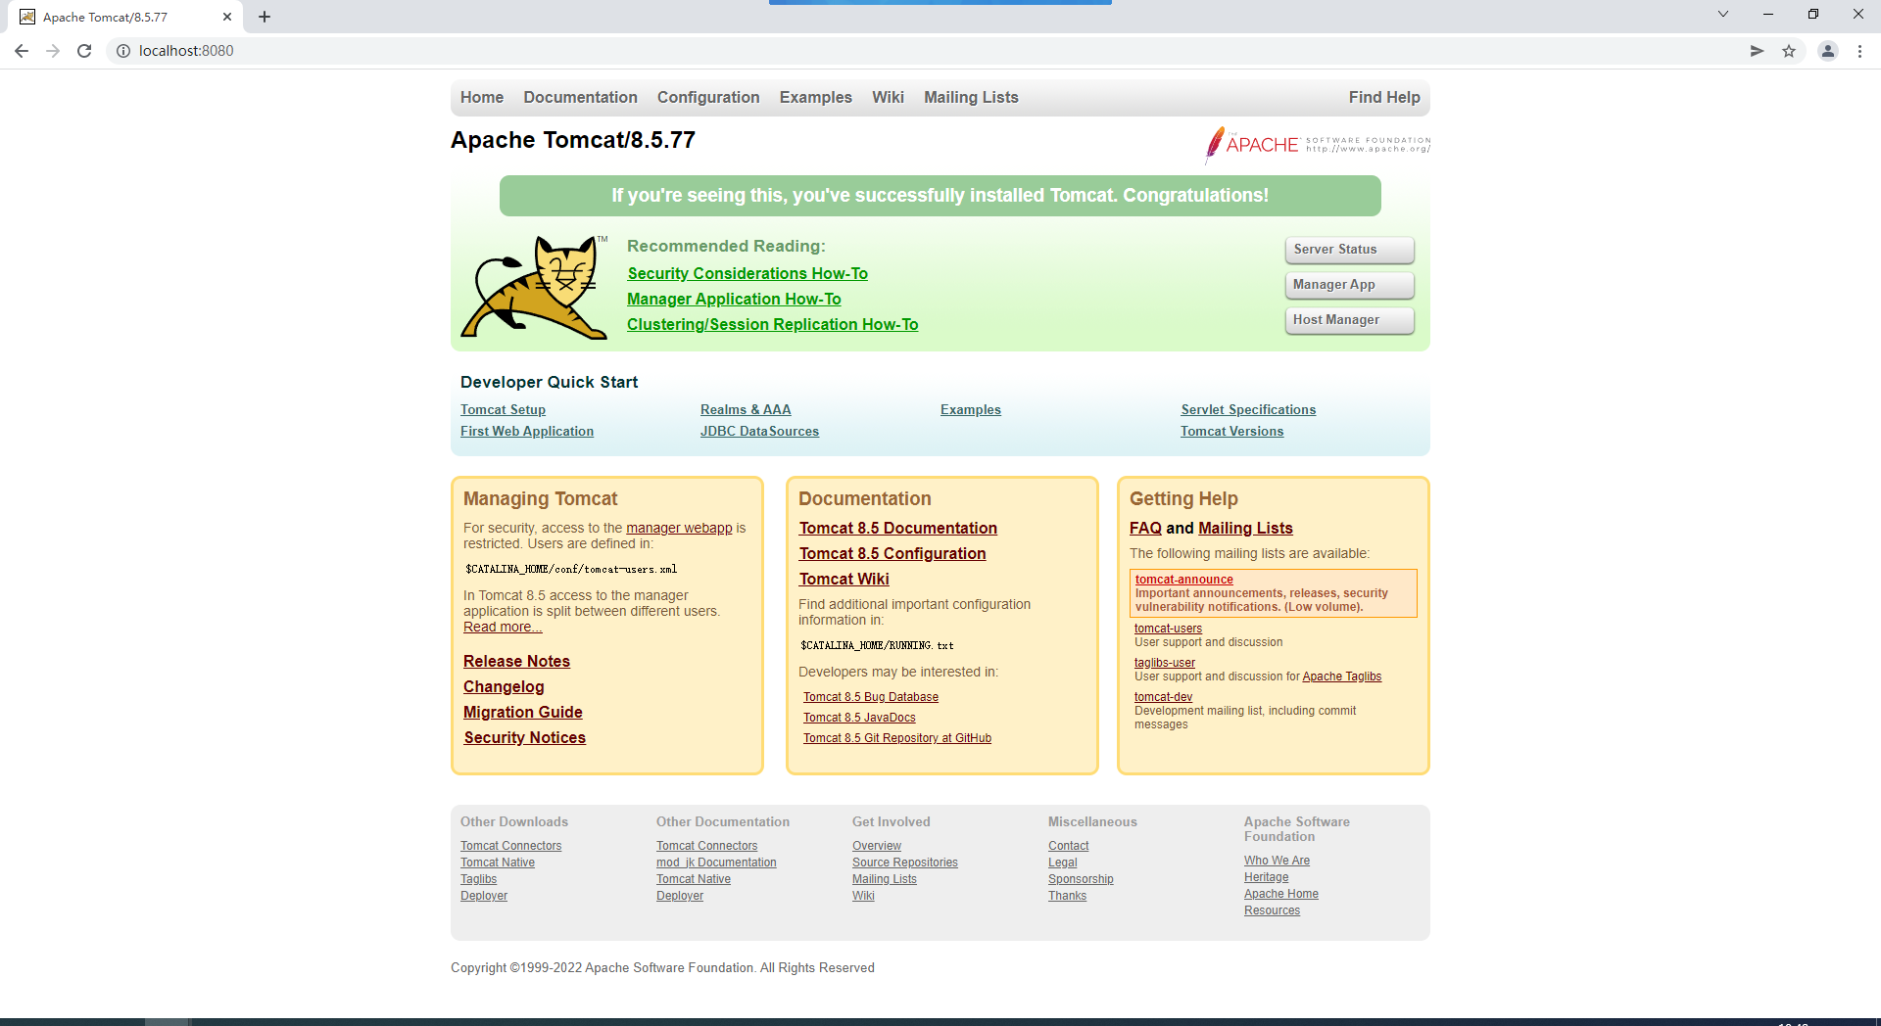Open Security Considerations How-To link
The image size is (1881, 1026).
[x=748, y=274]
